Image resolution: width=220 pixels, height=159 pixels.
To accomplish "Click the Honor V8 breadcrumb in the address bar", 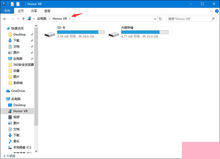I will click(60, 19).
